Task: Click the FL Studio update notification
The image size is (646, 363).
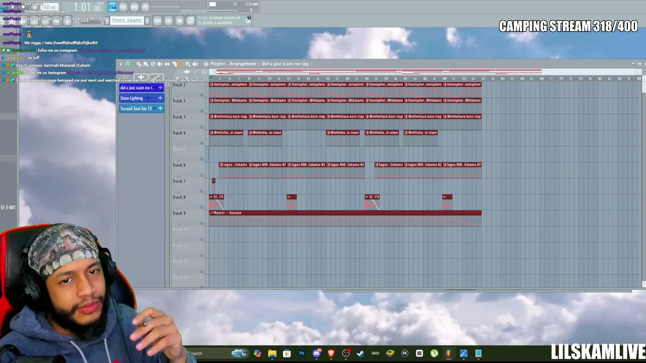Action: [225, 21]
